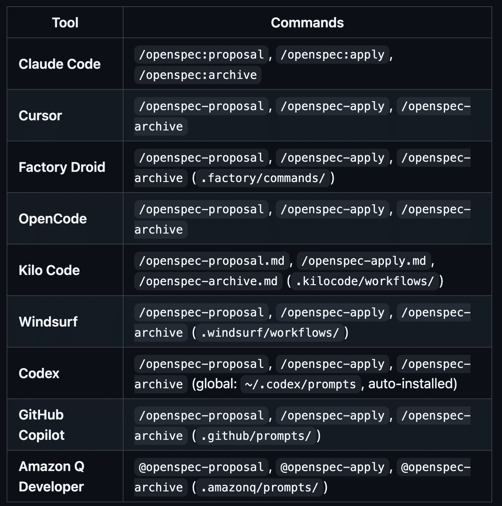
Task: Select the Factory Droid tool name
Action: (x=62, y=167)
